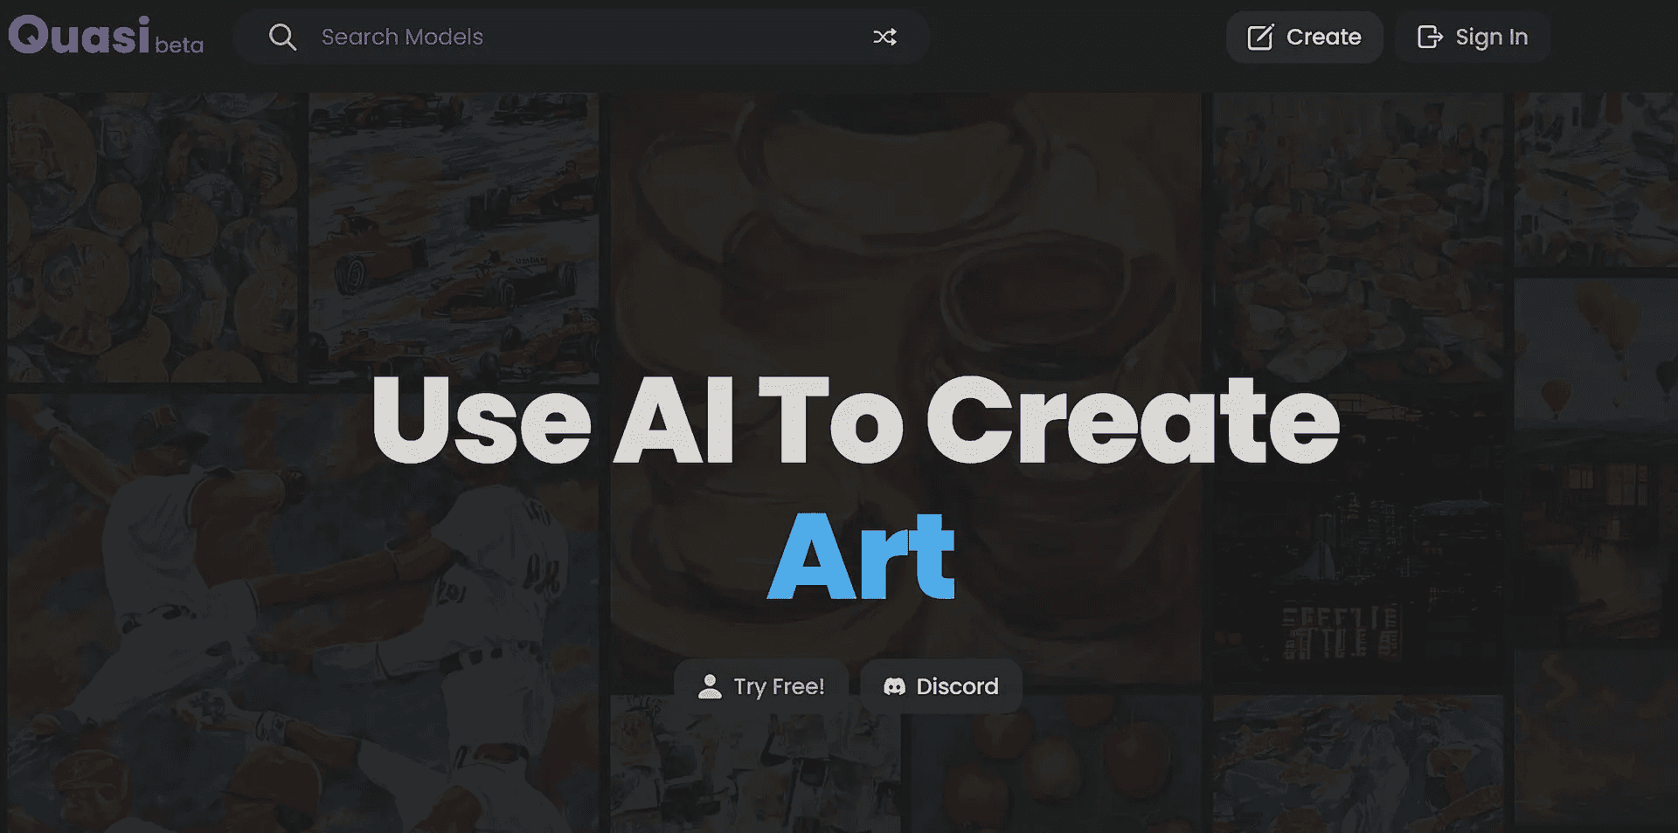Click the "beta" label beside logo
The height and width of the screenshot is (833, 1678).
[179, 45]
